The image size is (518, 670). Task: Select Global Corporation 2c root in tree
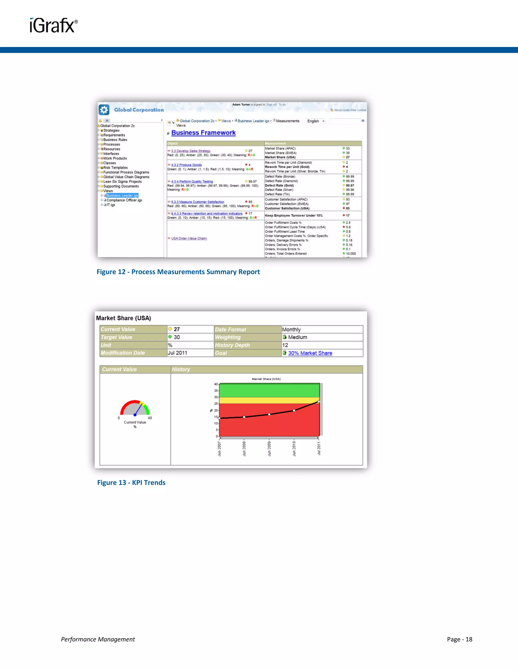tap(117, 126)
